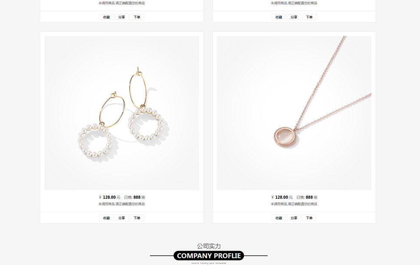The image size is (420, 265).
Task: Click 下单 under the rose gold necklace
Action: (309, 218)
